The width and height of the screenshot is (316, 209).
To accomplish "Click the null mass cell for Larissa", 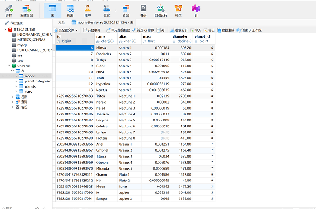I will coord(156,132).
